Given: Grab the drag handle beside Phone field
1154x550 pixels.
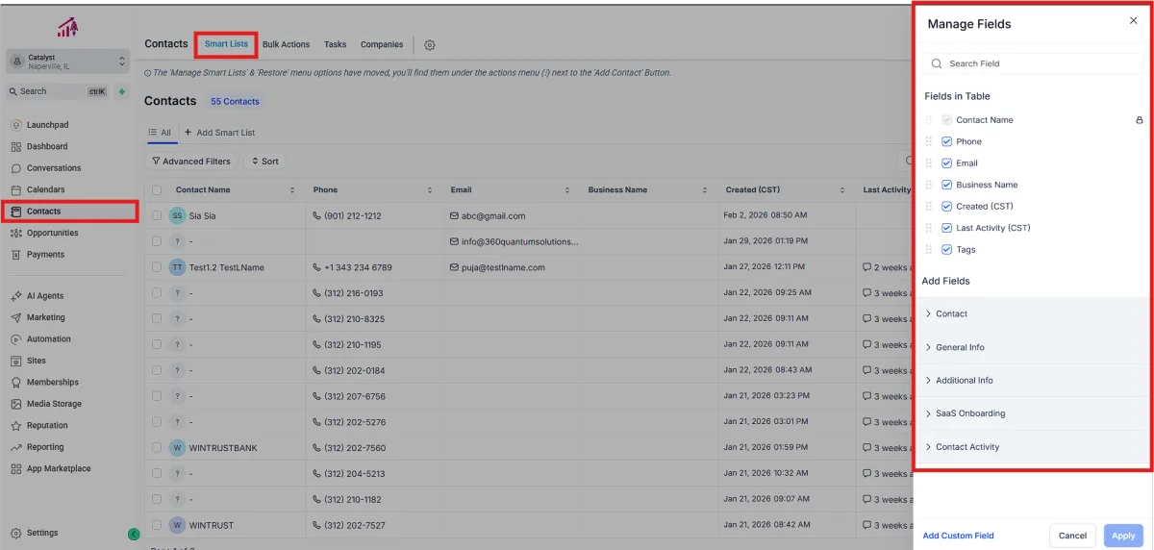Looking at the screenshot, I should tap(929, 141).
